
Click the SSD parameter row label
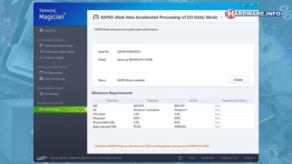click(x=95, y=106)
